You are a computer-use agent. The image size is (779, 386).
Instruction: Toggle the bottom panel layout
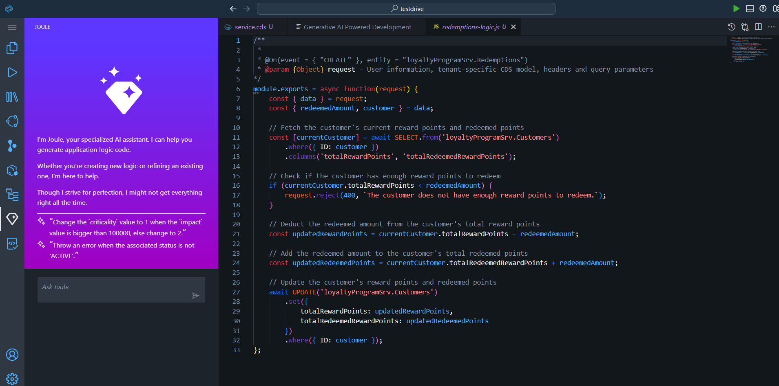(x=750, y=9)
